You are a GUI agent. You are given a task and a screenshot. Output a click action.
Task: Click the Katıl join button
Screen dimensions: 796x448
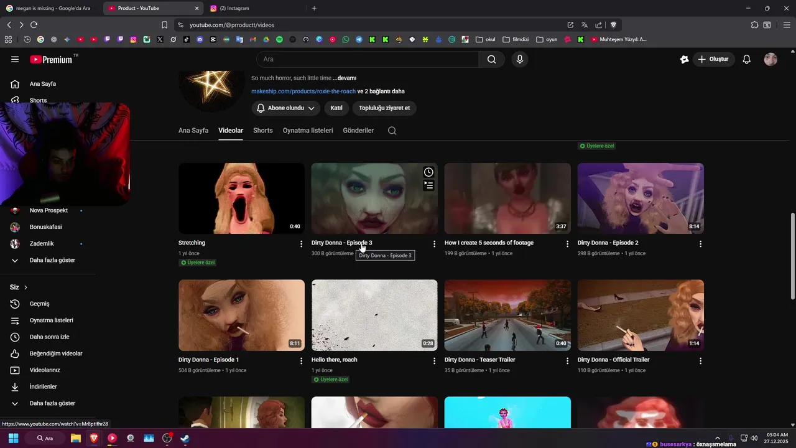336,108
